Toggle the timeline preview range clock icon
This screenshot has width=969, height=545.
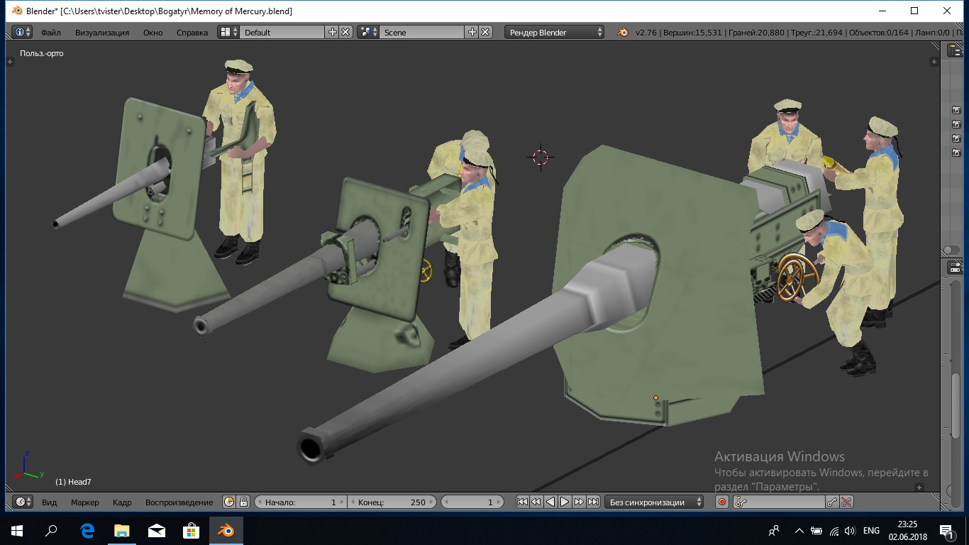click(x=229, y=502)
